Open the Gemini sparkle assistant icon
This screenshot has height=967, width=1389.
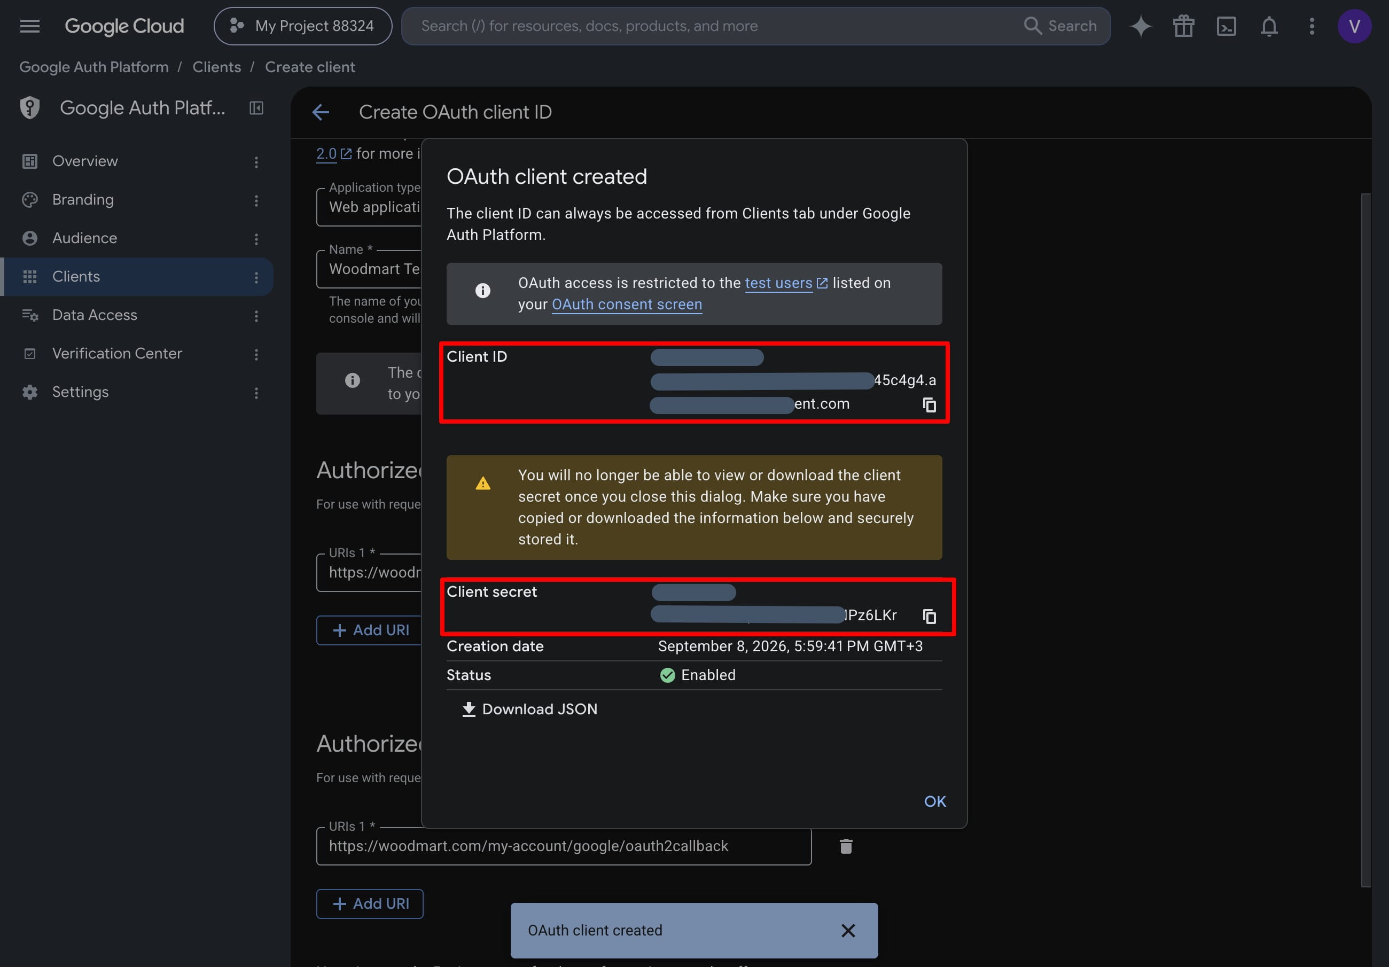[1141, 26]
